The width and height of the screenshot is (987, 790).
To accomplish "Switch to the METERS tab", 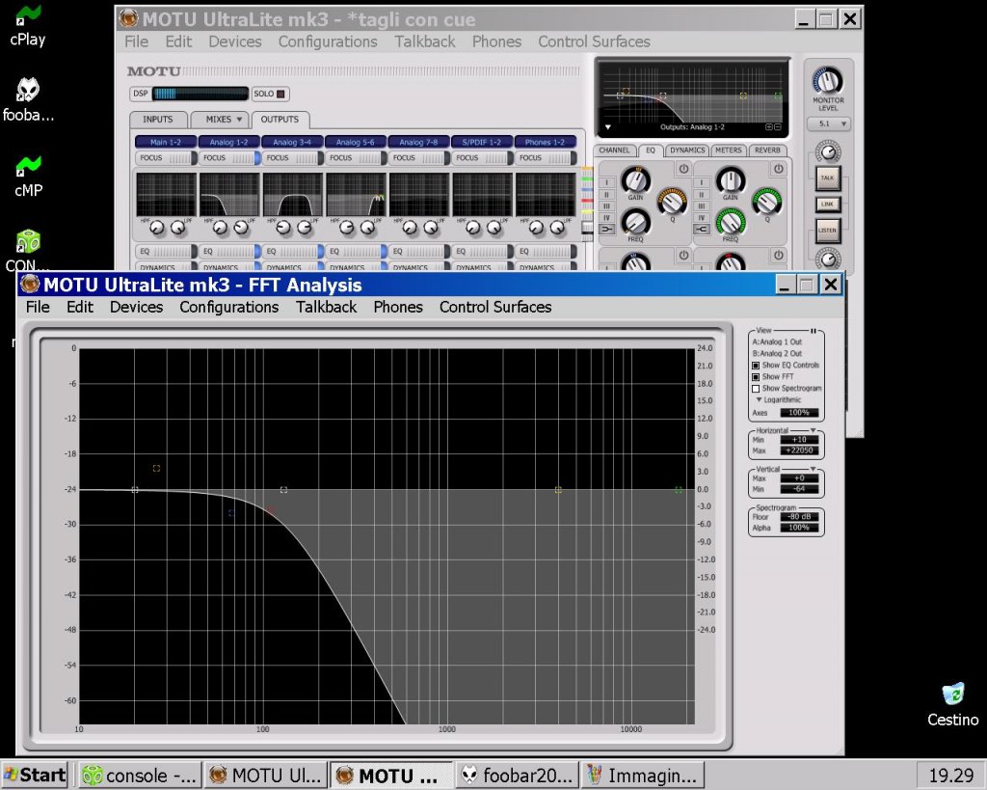I will (729, 150).
